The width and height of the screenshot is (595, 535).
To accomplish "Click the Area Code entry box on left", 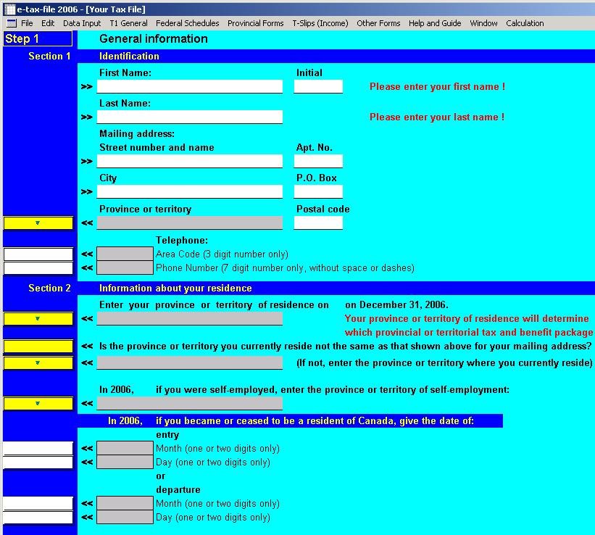I will coord(38,254).
